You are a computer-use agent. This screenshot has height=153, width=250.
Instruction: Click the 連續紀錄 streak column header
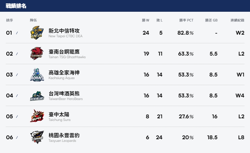click(237, 20)
